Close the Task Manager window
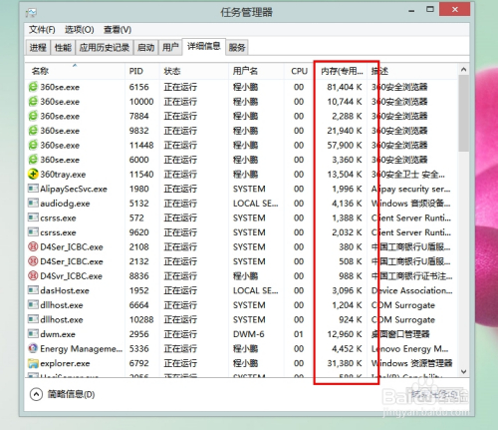Viewport: 498px width, 430px height. tap(454, 9)
